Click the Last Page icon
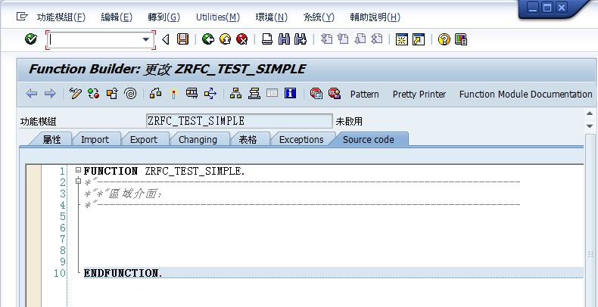The width and height of the screenshot is (598, 307). [x=377, y=39]
